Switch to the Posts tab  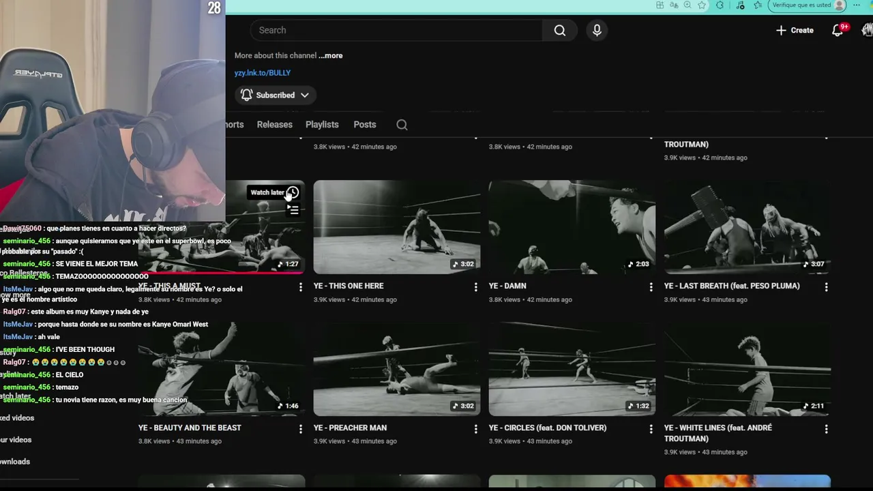[365, 125]
